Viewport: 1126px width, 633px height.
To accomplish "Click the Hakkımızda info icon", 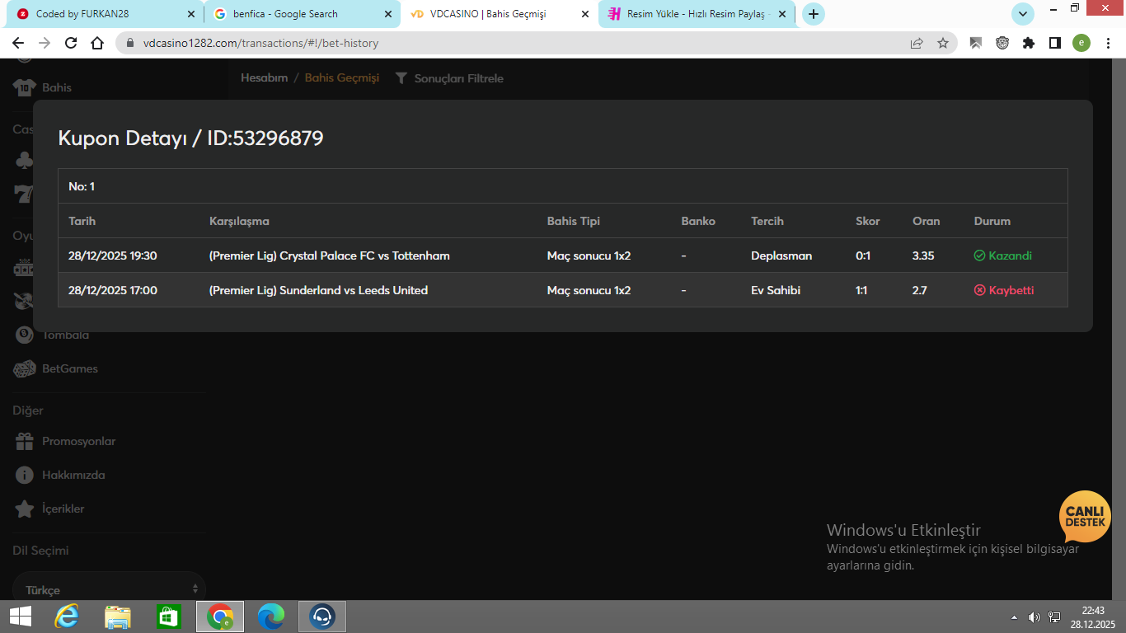I will click(25, 475).
